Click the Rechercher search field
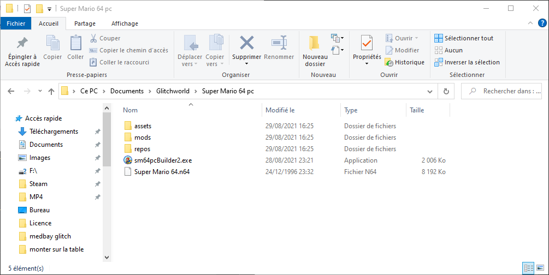549x275 pixels. (505, 91)
